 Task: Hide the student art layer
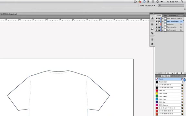tap(157, 24)
